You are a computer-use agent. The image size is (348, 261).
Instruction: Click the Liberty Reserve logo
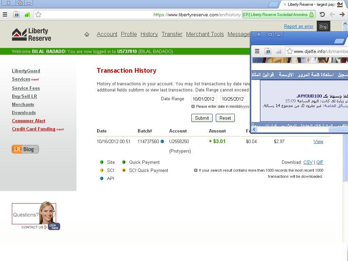32,35
